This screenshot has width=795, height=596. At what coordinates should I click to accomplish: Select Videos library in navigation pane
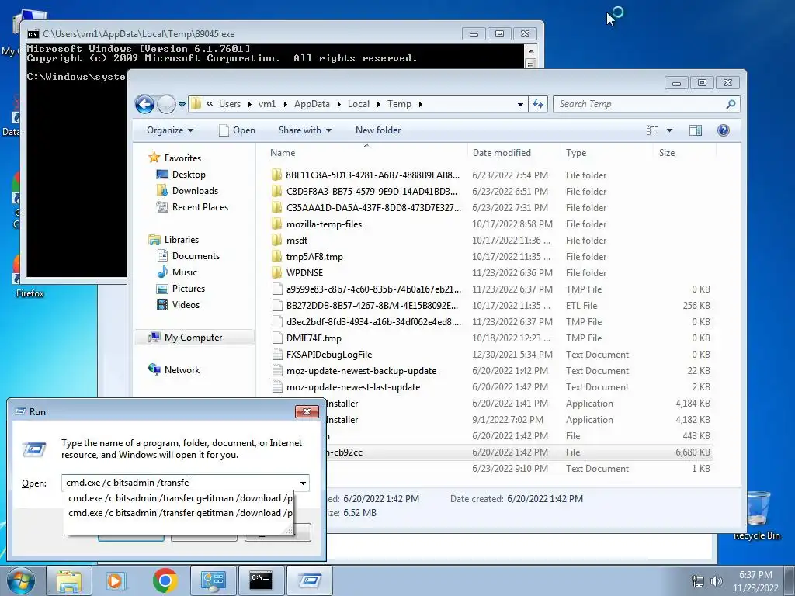pos(178,304)
